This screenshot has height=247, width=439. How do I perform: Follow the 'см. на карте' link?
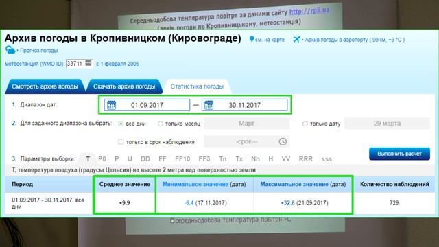pyautogui.click(x=270, y=40)
